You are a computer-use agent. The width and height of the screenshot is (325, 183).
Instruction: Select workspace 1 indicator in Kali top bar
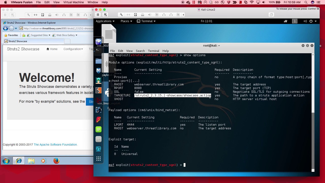(295, 21)
